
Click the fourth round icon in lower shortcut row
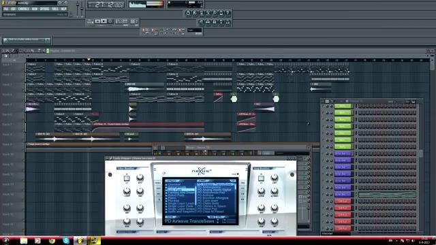[221, 22]
